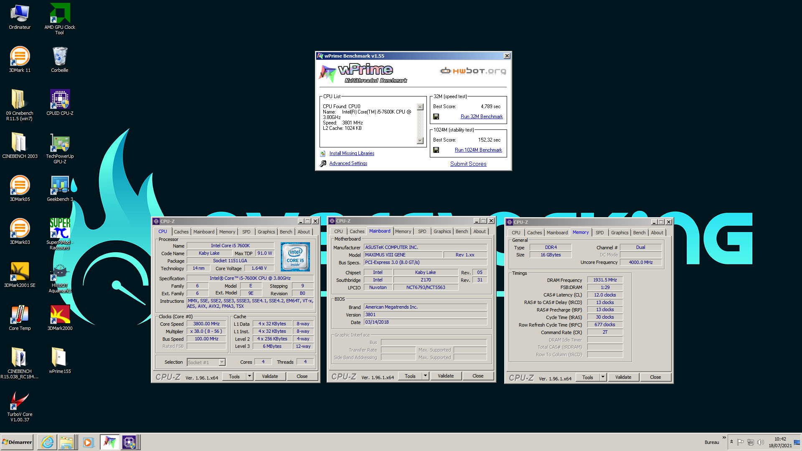Screen dimensions: 802x451
Task: Open About tab in Memory CPU-Z window
Action: [x=657, y=233]
